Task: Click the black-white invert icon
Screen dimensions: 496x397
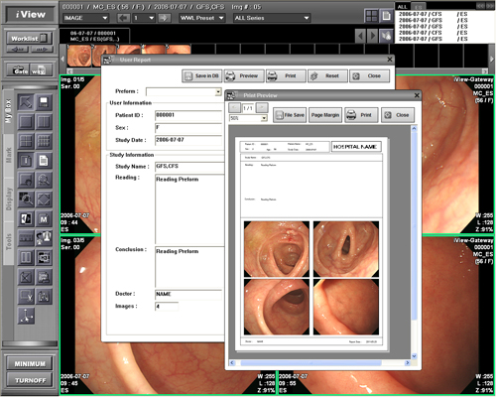Action: [26, 218]
